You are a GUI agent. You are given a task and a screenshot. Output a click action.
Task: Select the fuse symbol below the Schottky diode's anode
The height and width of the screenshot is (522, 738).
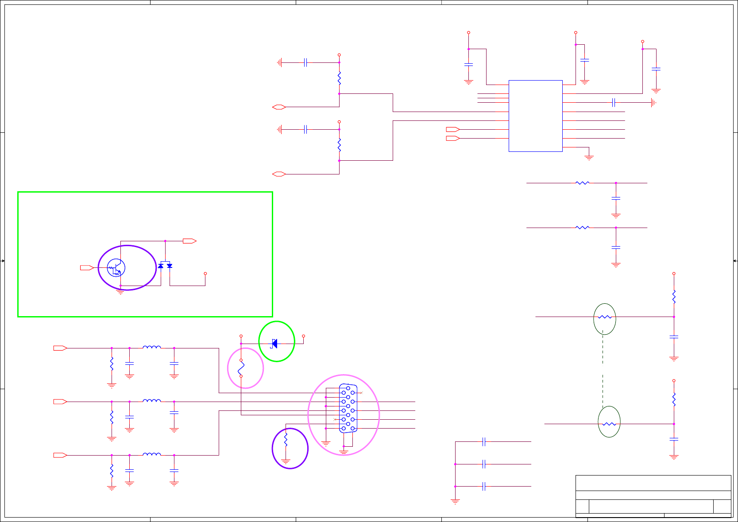pyautogui.click(x=241, y=368)
